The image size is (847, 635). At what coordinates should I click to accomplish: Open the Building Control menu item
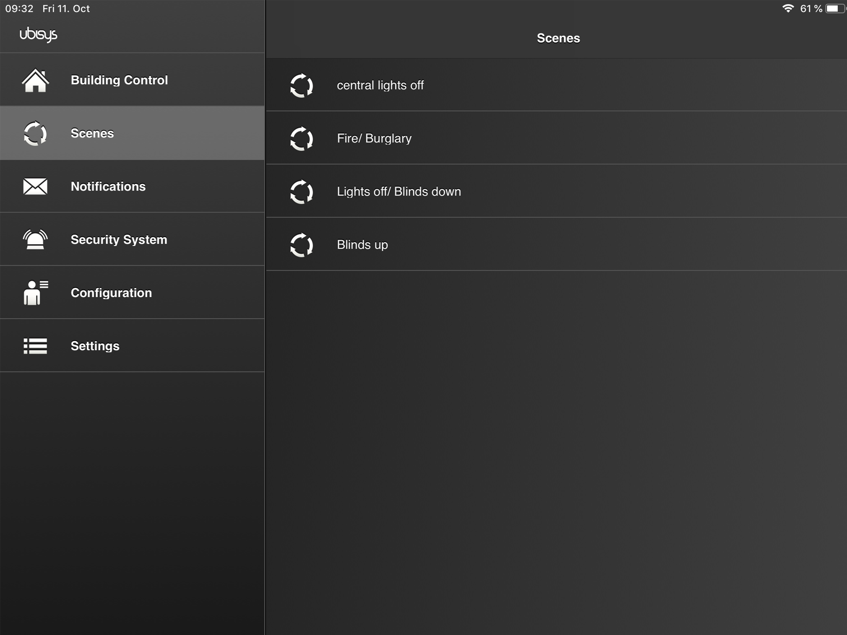132,80
